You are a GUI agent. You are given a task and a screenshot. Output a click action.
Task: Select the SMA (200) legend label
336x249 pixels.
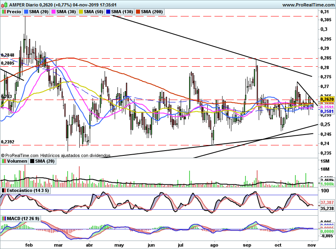pos(152,12)
